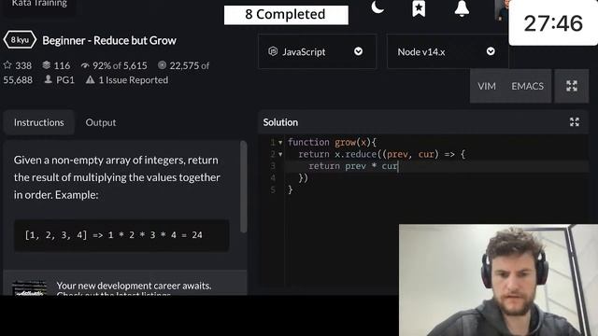598x336 pixels.
Task: Click the instructions panel scrollbar
Action: click(244, 187)
